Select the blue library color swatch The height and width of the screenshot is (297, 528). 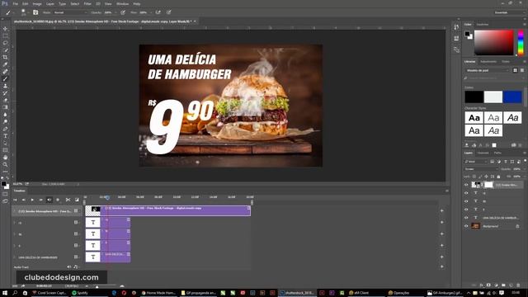pos(512,97)
